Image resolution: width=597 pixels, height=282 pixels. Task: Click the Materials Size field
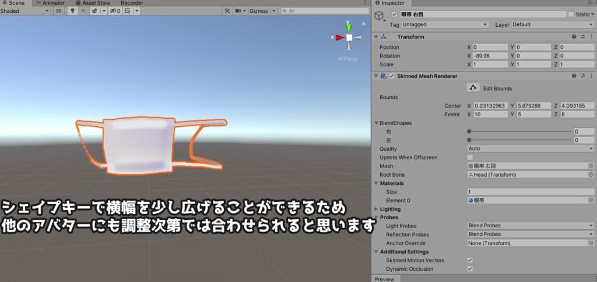531,192
